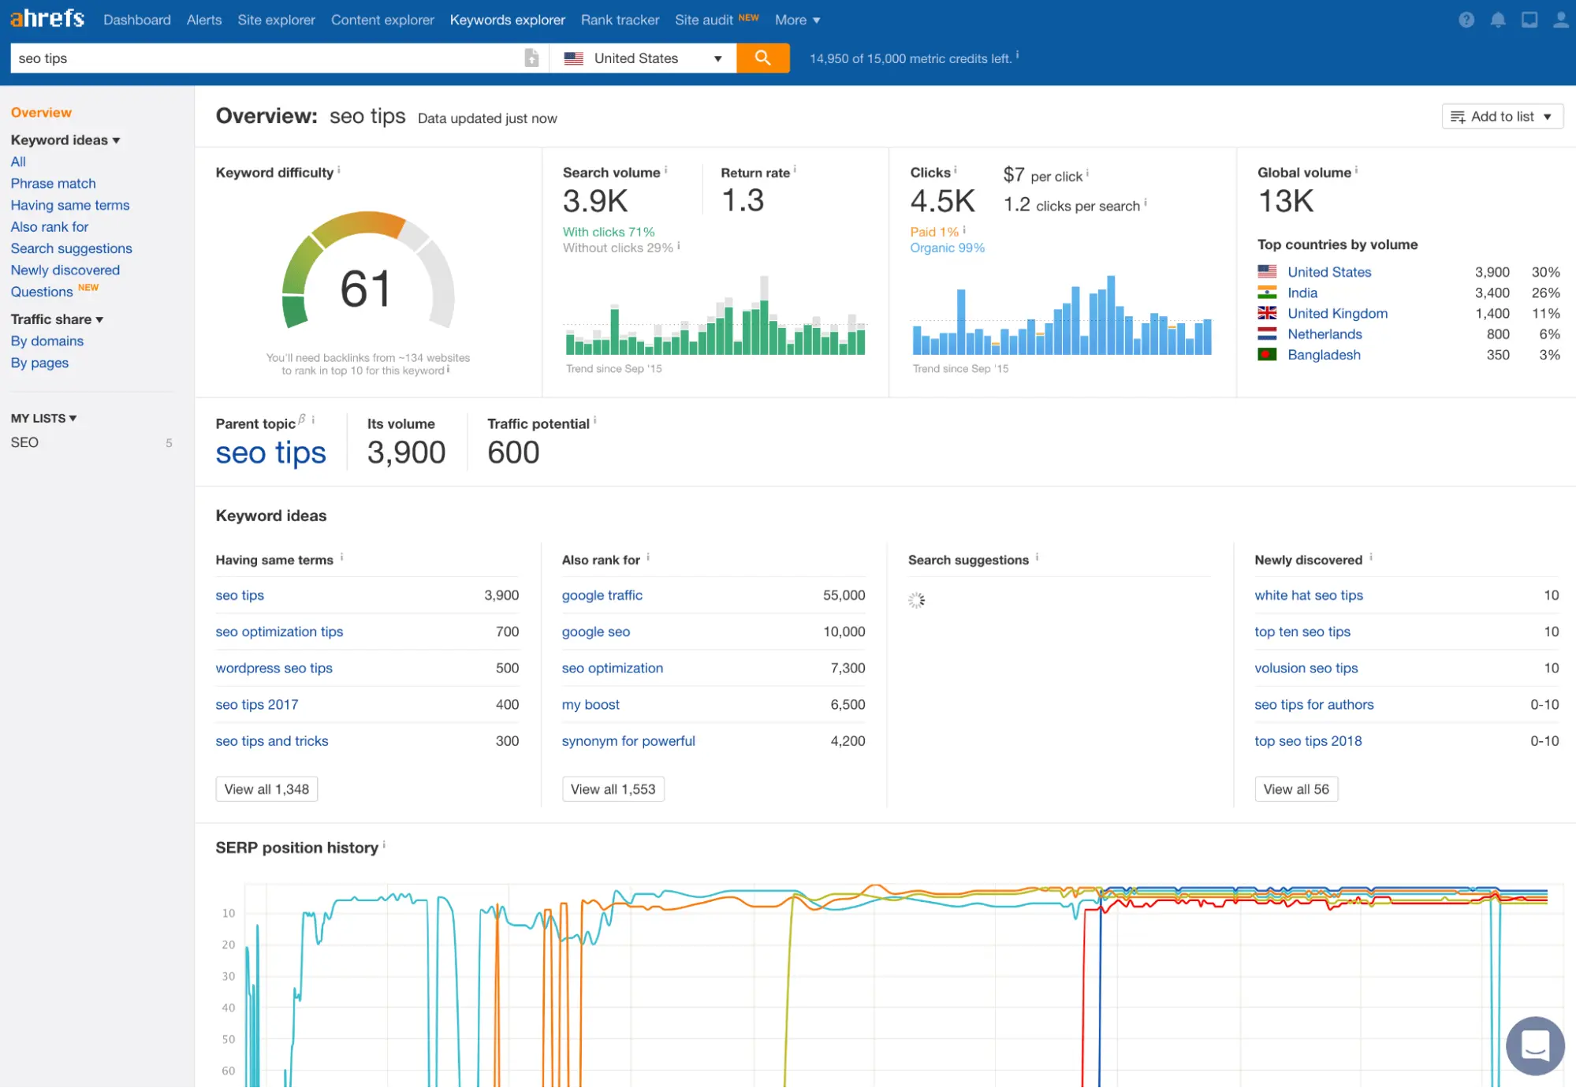Open Rank tracker in top navigation
Viewport: 1576px width, 1088px height.
point(620,20)
